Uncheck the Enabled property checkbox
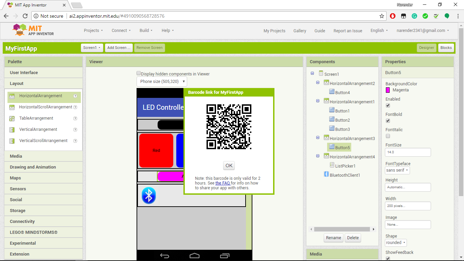This screenshot has width=464, height=261. 388,105
